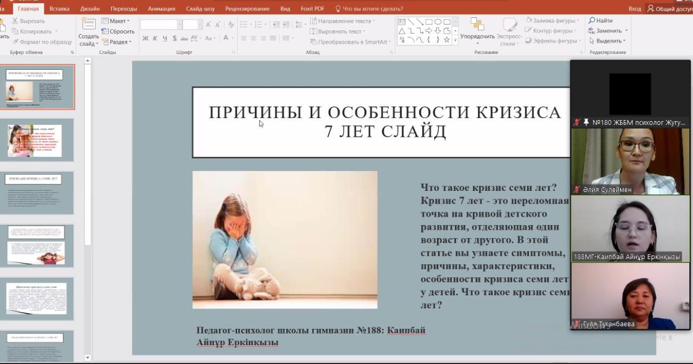
Task: Switch to the Вставка (Insert) tab
Action: coord(59,9)
